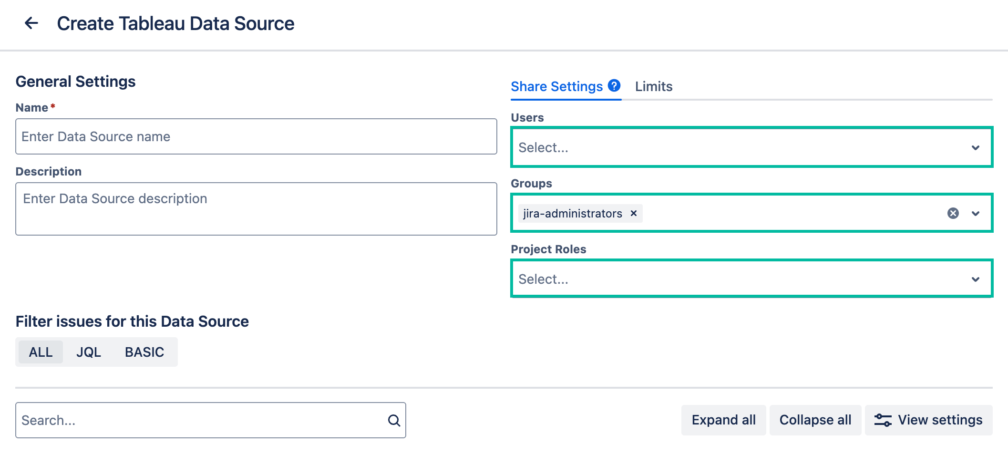Image resolution: width=1008 pixels, height=455 pixels.
Task: Click into the Search field
Action: (210, 420)
